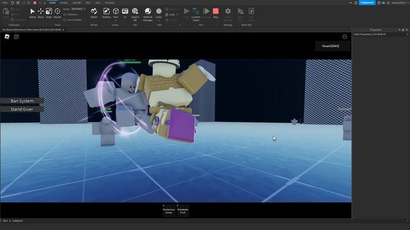
Task: Switch to the HOME ribbon tab
Action: point(53,3)
